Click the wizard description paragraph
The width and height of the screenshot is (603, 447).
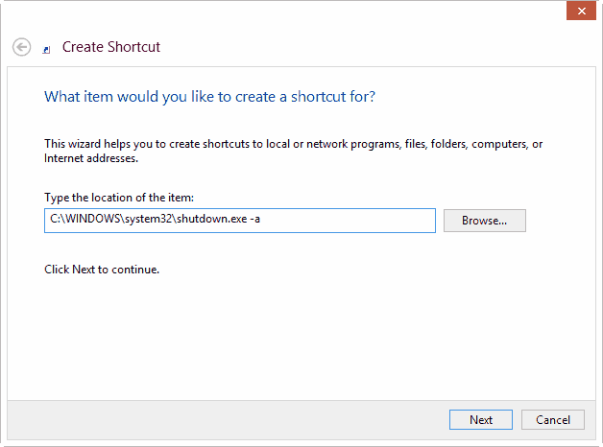tap(293, 144)
